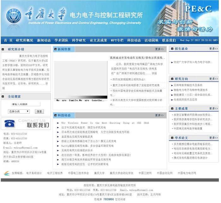Screen dimensions: 221x203
Task: Open 活动园地 navigation menu item
Action: pyautogui.click(x=151, y=41)
